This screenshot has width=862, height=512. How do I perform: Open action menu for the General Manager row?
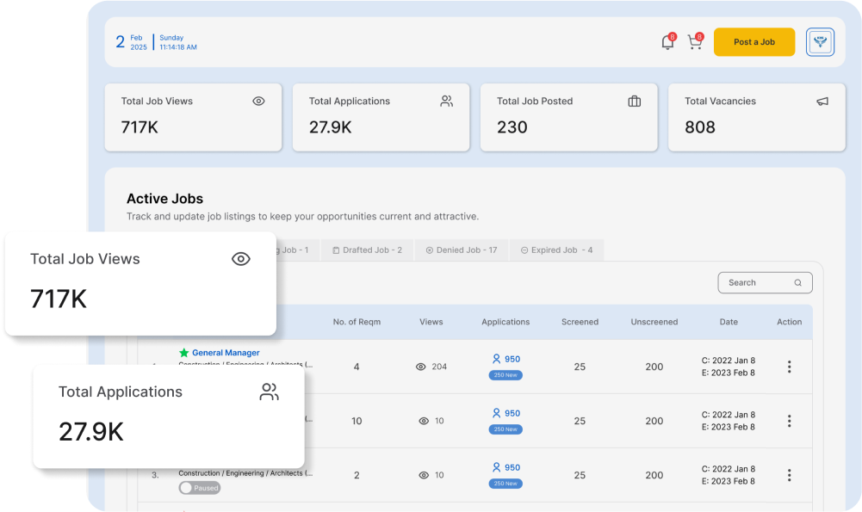[x=789, y=367]
